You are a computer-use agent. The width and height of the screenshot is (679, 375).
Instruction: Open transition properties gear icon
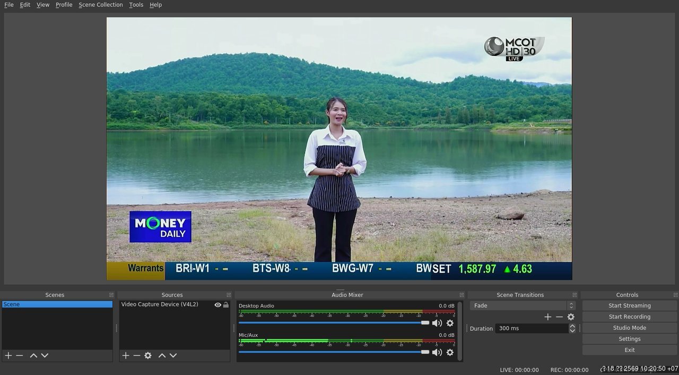click(571, 317)
